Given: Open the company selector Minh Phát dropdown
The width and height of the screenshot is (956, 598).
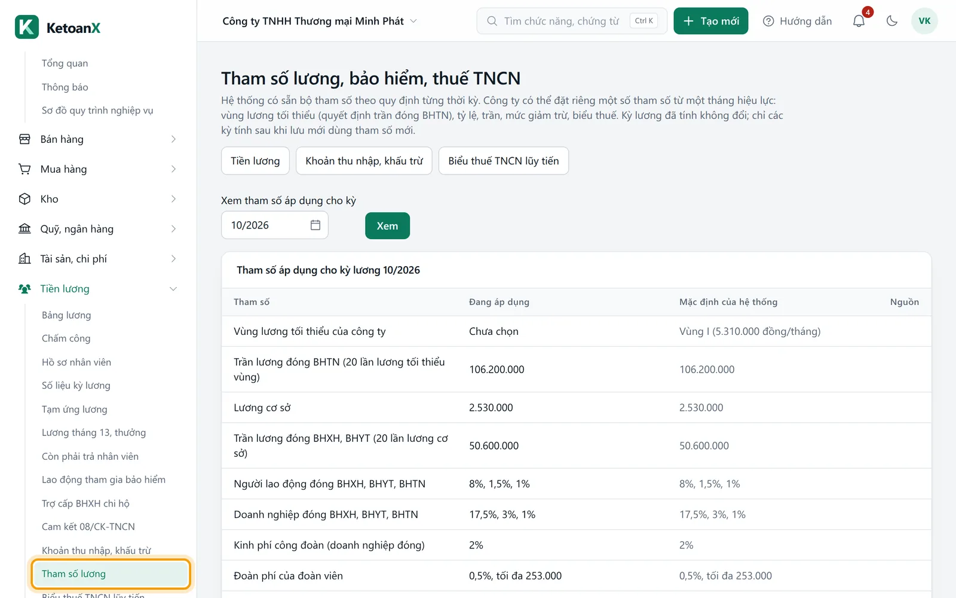Looking at the screenshot, I should pos(320,21).
